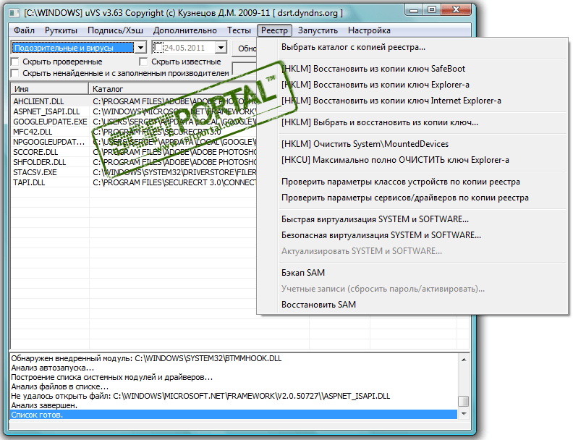Image resolution: width=573 pixels, height=440 pixels.
Task: Click the TAPI.DLL SECURECRT 3.0 path
Action: pos(174,182)
